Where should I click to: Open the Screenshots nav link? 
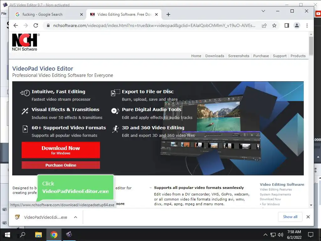coord(239,56)
